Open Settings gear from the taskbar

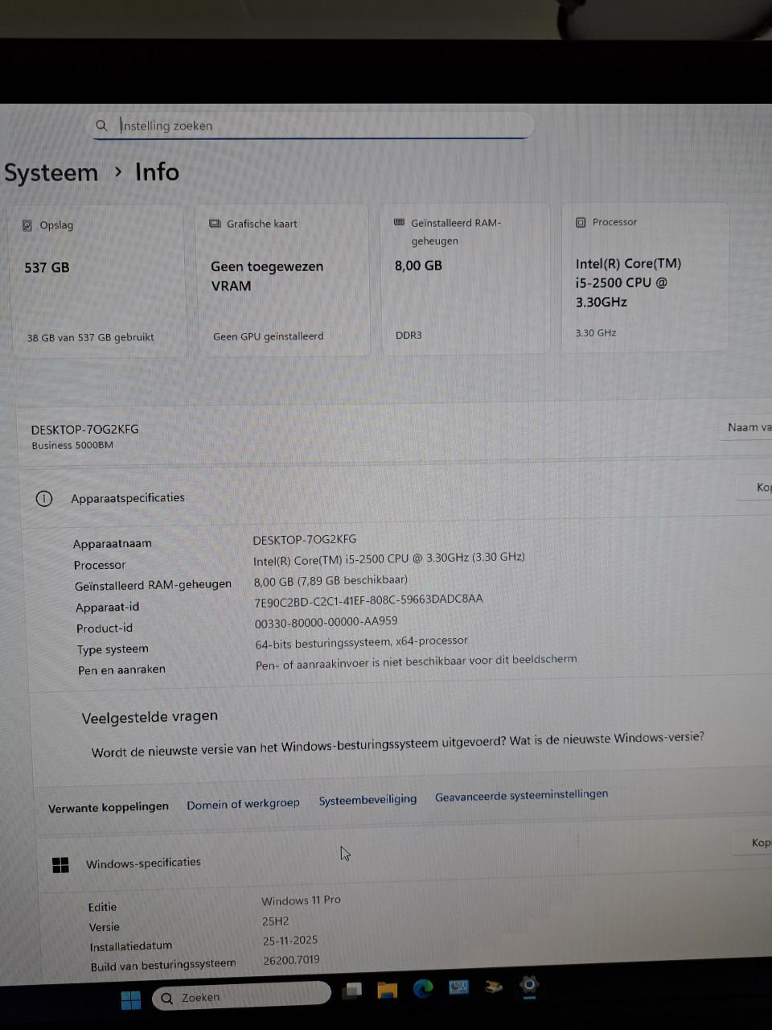coord(528,985)
